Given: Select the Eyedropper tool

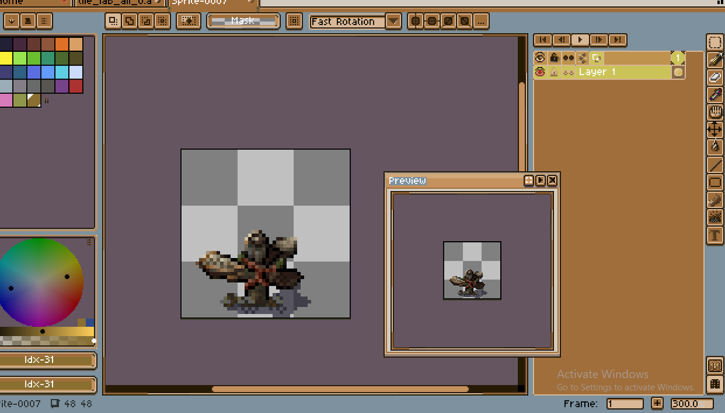Looking at the screenshot, I should click(715, 95).
